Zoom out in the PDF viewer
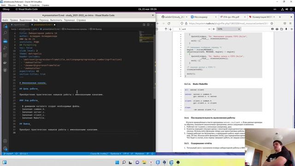This screenshot has width=295, height=166. coord(209,29)
